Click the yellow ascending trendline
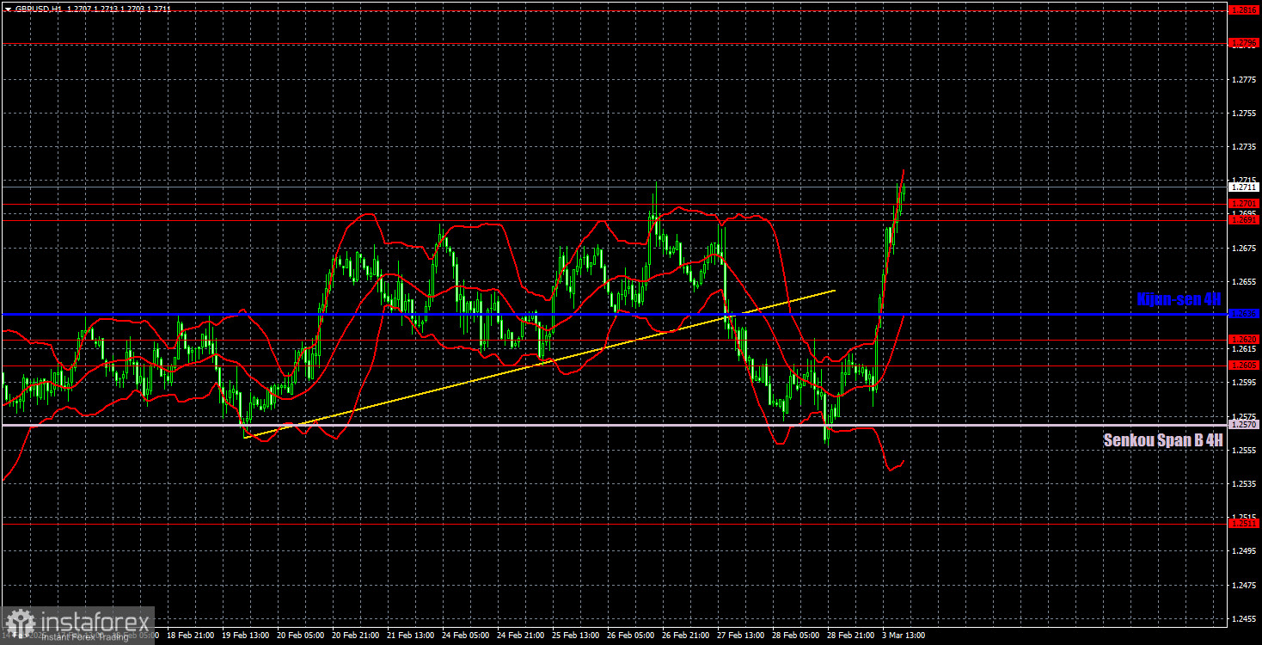 pos(540,364)
